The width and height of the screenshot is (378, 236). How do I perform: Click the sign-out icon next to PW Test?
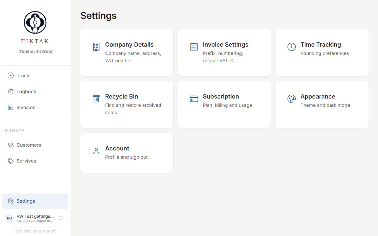[61, 218]
